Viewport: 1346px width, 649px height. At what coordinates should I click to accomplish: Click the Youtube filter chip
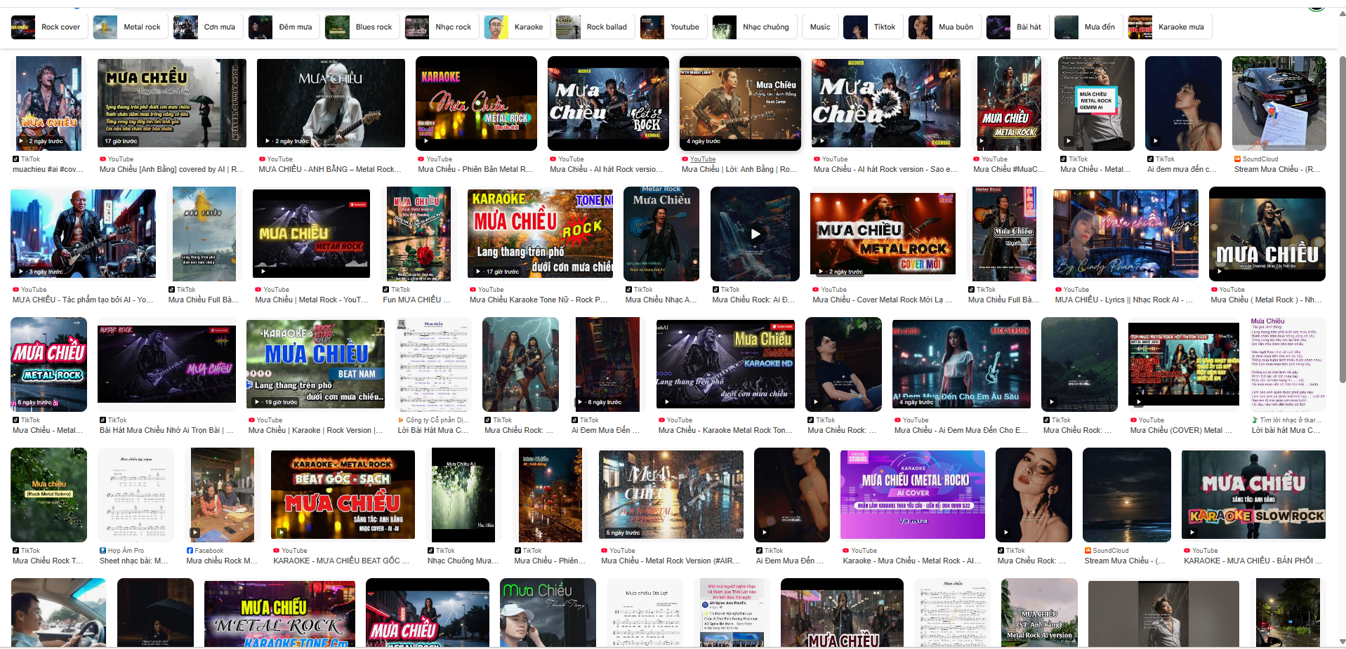[x=672, y=27]
